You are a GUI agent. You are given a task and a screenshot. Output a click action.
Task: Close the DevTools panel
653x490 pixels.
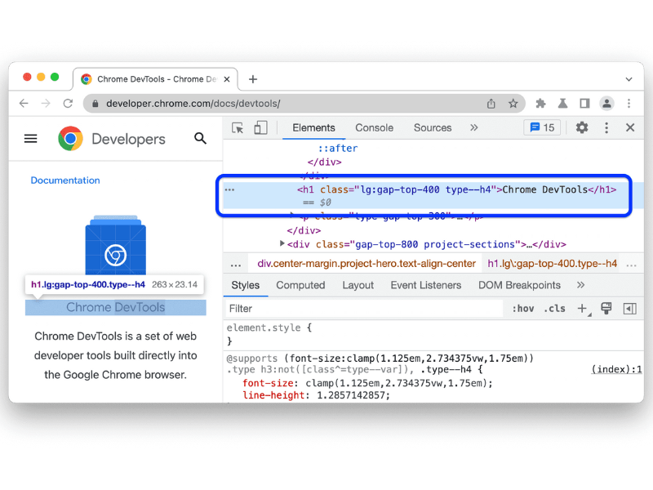coord(630,127)
